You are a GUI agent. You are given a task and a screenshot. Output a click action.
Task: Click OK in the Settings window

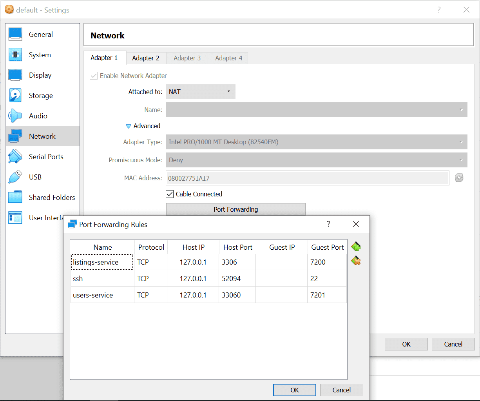(x=406, y=344)
